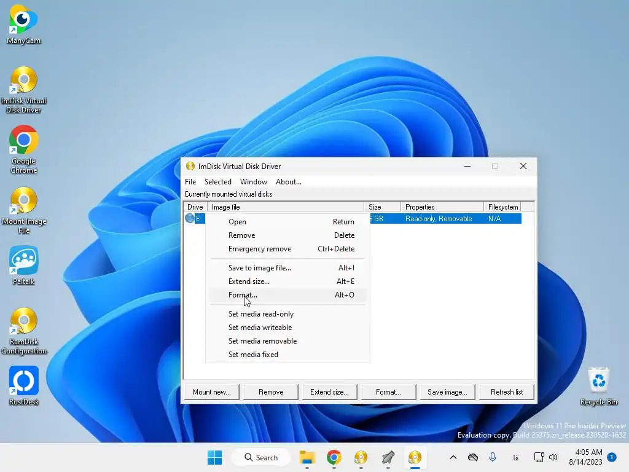
Task: Open the File menu
Action: 190,182
